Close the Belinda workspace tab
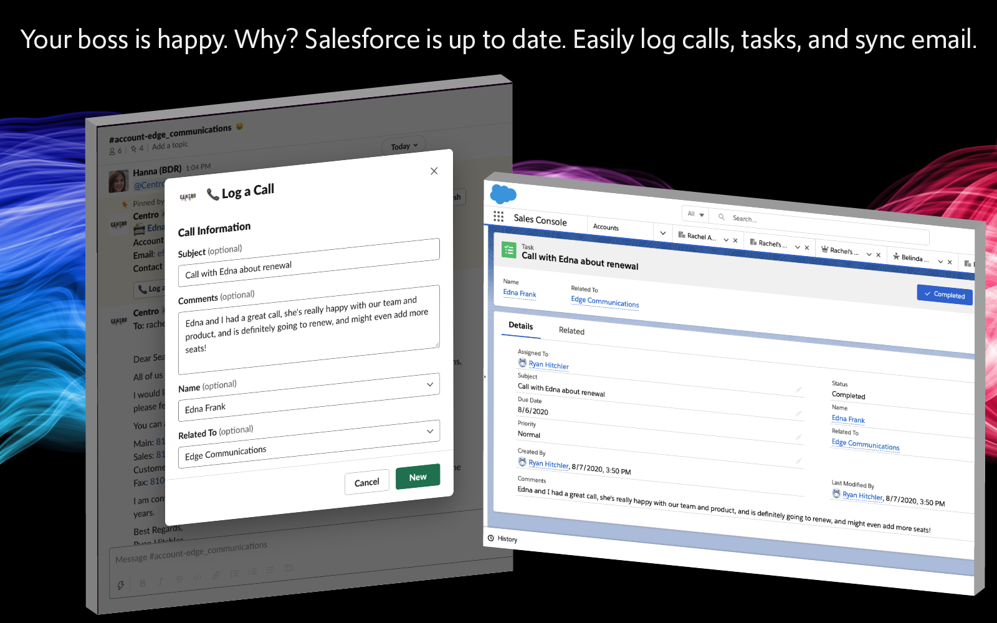 pyautogui.click(x=950, y=262)
